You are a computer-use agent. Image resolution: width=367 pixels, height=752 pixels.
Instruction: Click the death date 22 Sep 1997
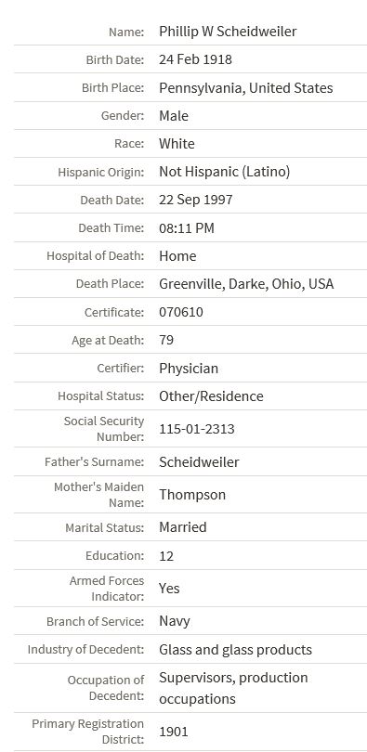196,200
